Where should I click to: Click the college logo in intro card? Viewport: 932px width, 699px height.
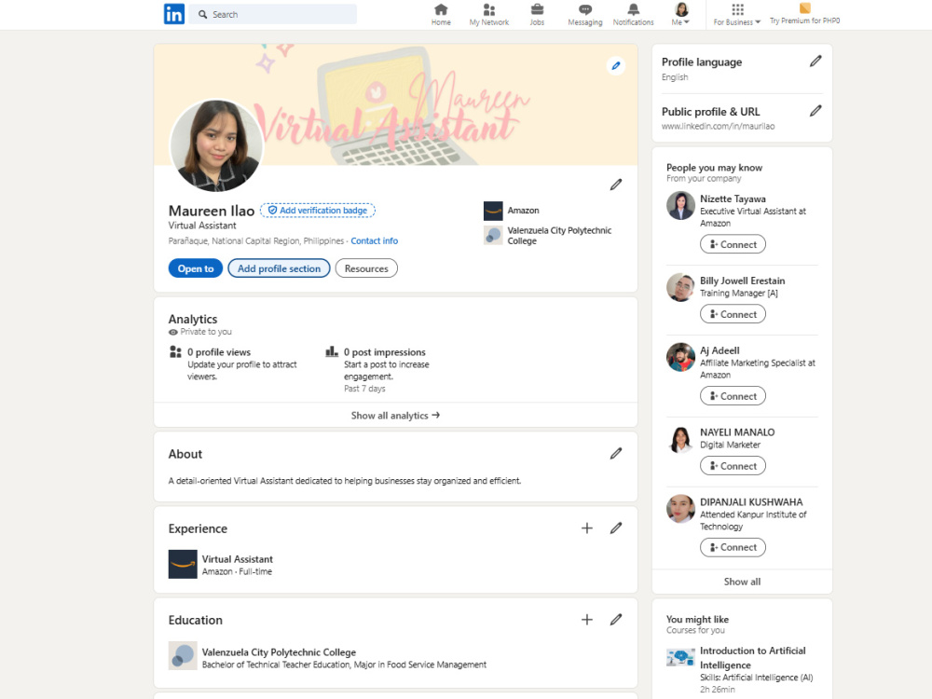(493, 236)
